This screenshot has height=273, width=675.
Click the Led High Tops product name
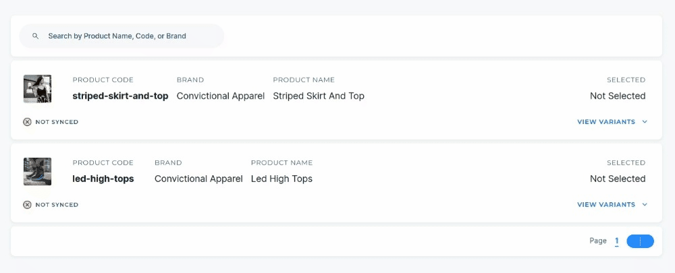281,179
